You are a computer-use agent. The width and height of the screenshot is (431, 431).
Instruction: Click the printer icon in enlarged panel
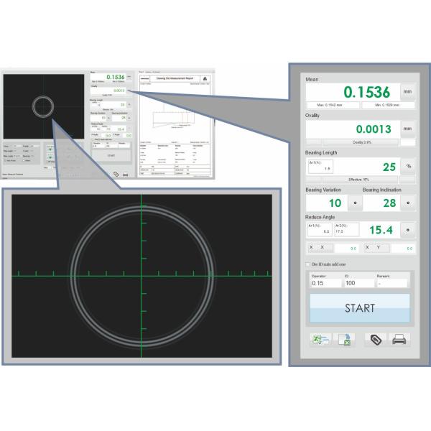[399, 340]
